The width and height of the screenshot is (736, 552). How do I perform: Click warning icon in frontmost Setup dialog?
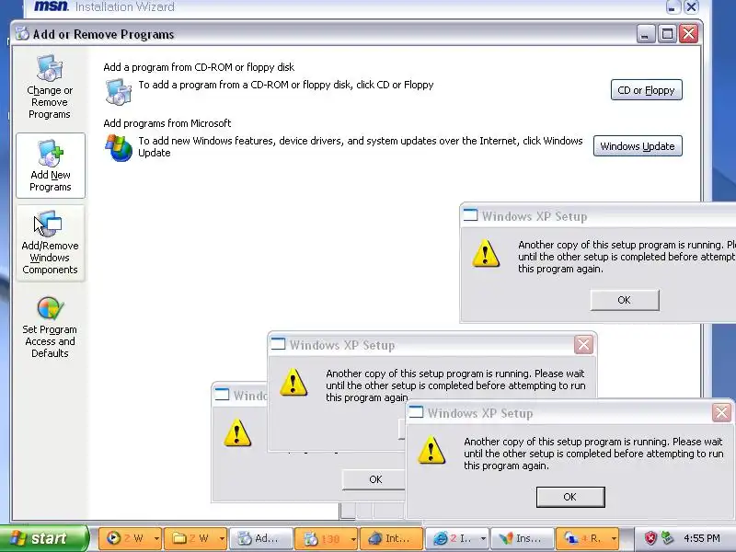point(431,450)
